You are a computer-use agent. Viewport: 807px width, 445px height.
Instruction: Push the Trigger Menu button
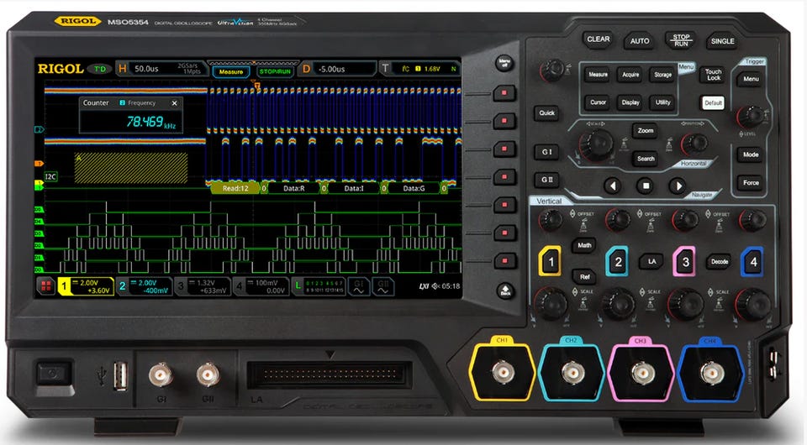point(751,79)
